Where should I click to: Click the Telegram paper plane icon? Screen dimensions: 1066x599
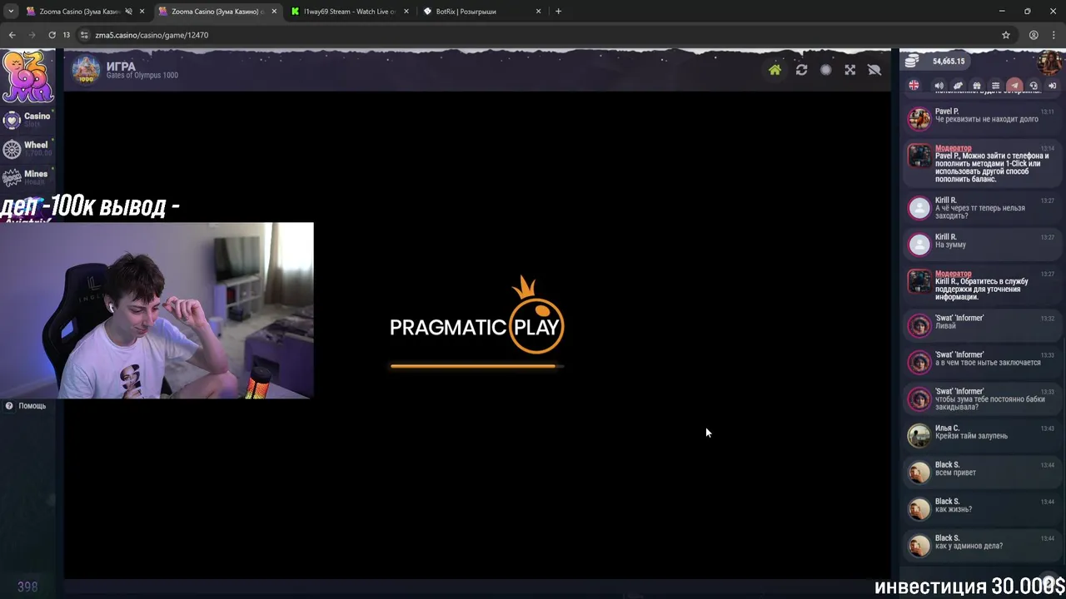[1014, 86]
